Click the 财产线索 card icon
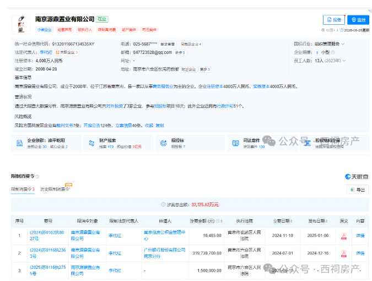372x281 pixels. 91,143
